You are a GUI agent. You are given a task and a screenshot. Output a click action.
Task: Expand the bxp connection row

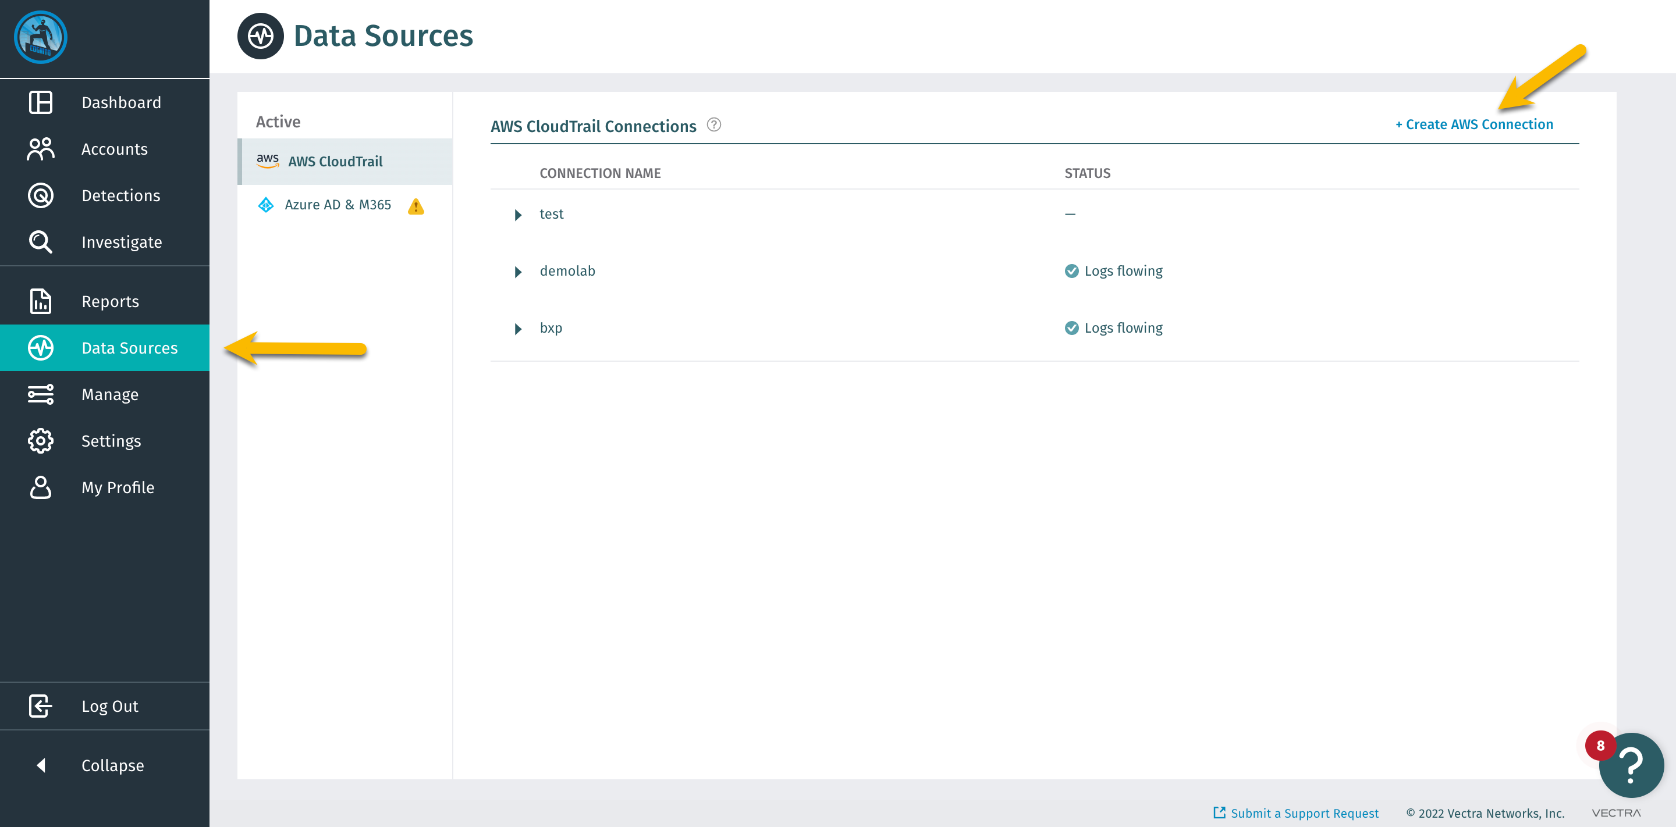coord(518,329)
